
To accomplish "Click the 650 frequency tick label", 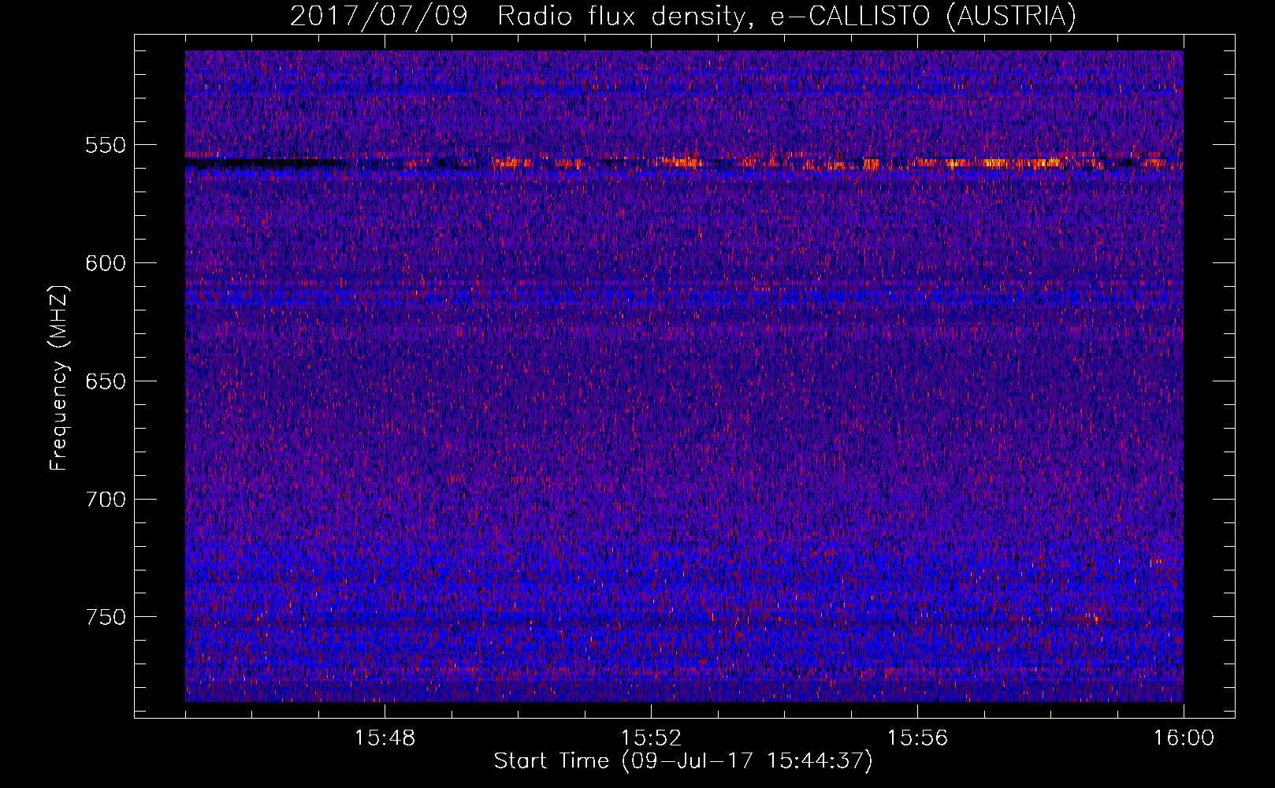I will point(106,381).
